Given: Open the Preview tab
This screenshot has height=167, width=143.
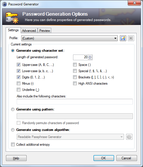Looking at the screenshot, I should pos(44,31).
